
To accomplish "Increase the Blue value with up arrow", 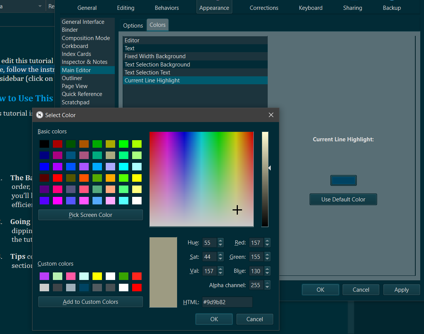I will [267, 269].
